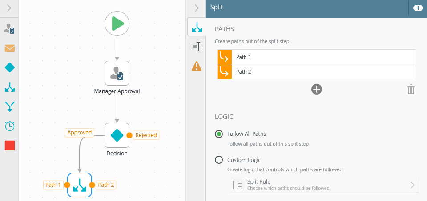Click the Timer clock icon in toolbox

point(9,126)
